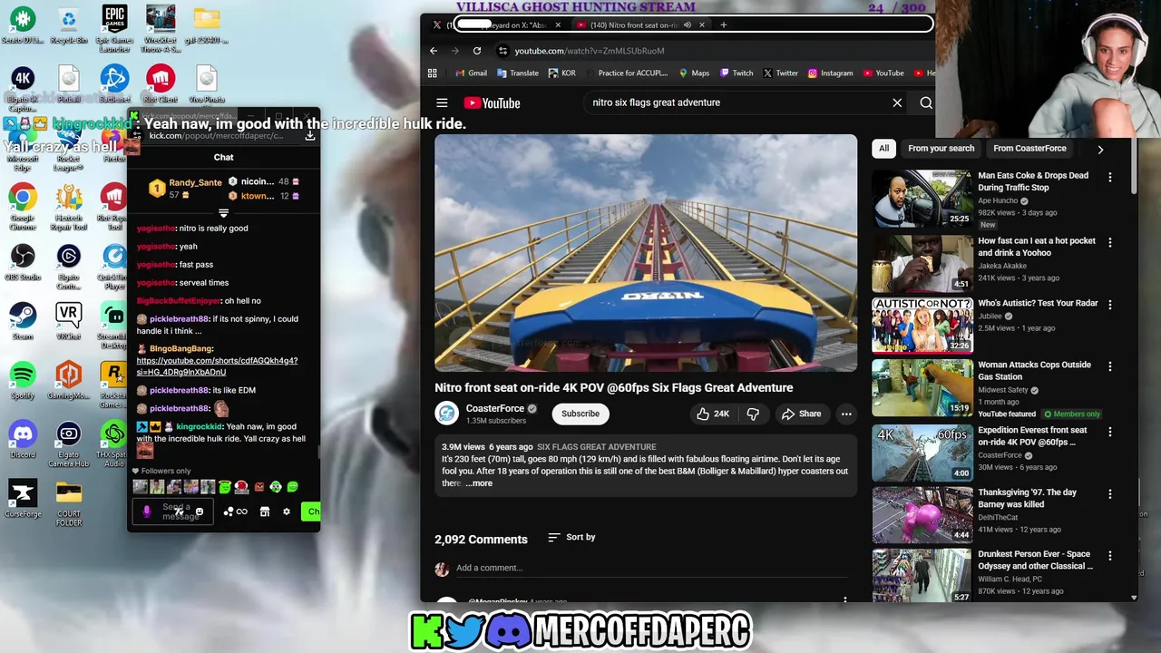Open CoasterForce channel name link
The image size is (1161, 653).
[494, 408]
